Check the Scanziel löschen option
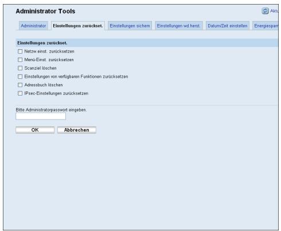The image size is (281, 231). (x=20, y=68)
